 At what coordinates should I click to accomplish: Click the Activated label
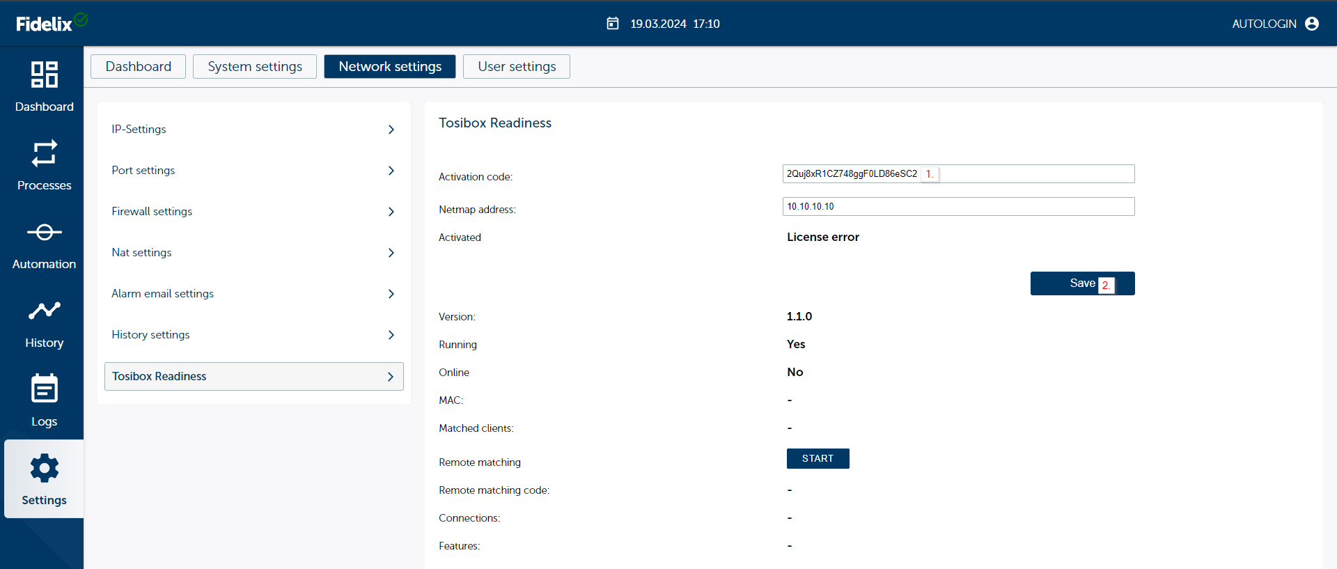(460, 237)
